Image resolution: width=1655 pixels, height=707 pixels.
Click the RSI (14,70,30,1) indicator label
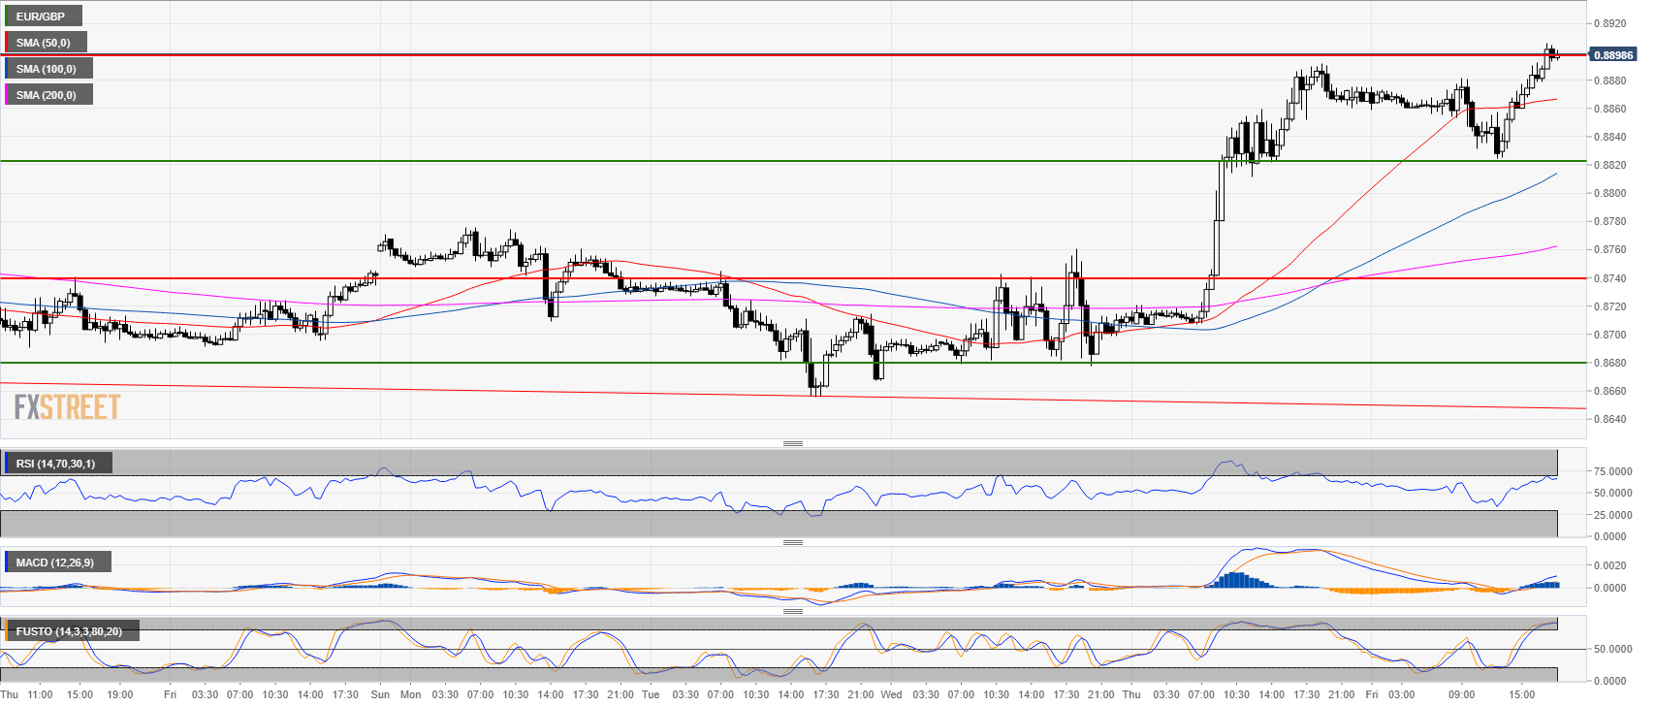56,464
